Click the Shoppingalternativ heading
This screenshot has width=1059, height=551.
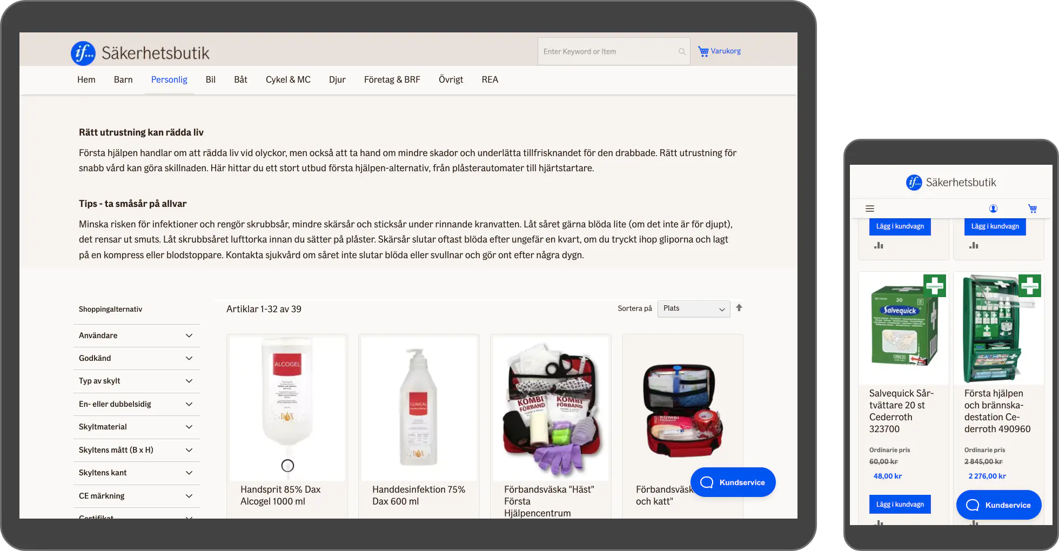[x=111, y=309]
